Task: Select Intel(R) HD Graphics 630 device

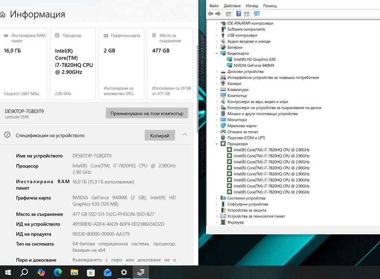Action: (254, 59)
